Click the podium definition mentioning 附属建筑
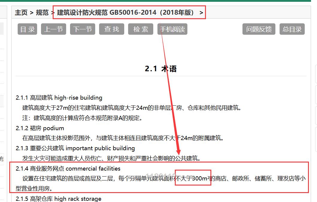The image size is (317, 202). point(123,138)
